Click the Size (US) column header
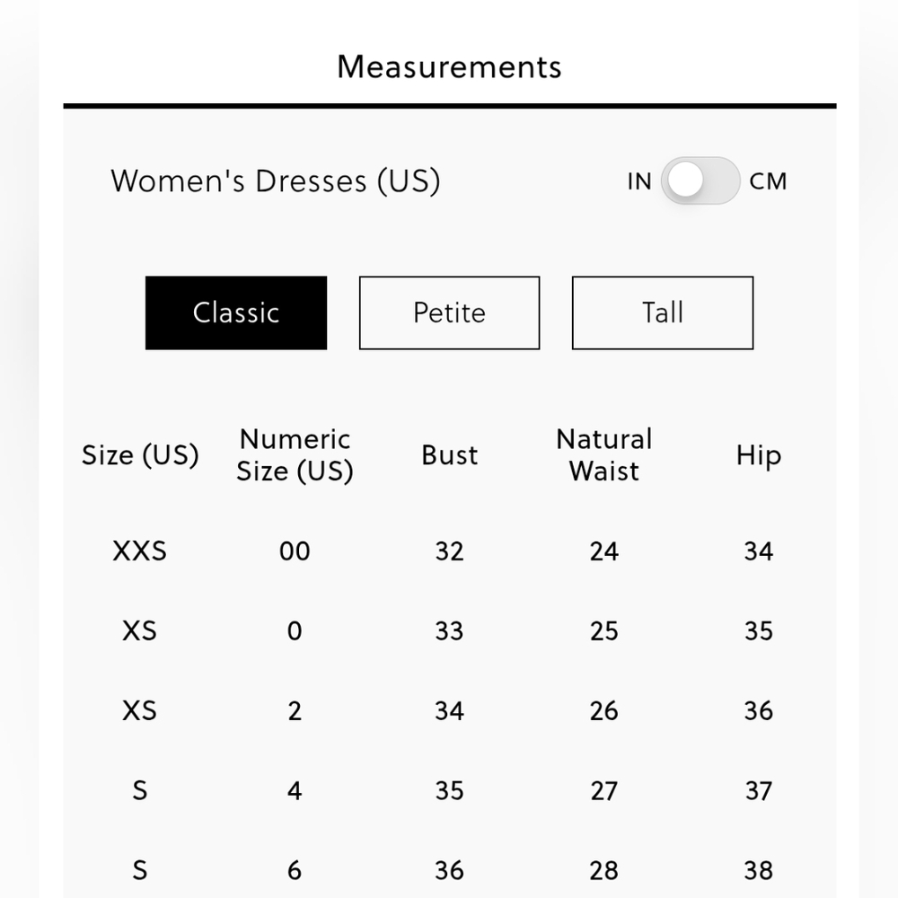Image resolution: width=898 pixels, height=898 pixels. tap(140, 455)
